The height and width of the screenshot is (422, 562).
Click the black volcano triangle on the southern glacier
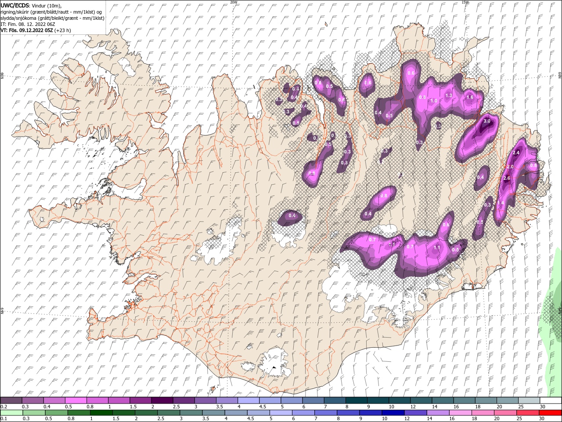[274, 367]
